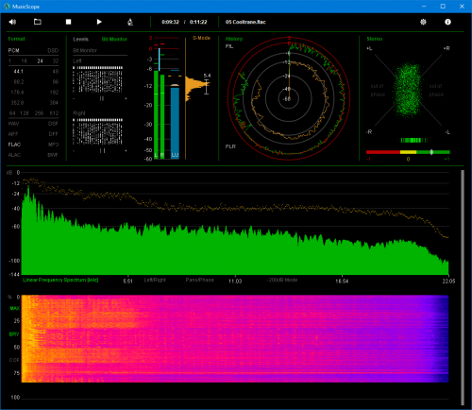Click the S-Mode loudness label
472x410 pixels.
pos(201,38)
